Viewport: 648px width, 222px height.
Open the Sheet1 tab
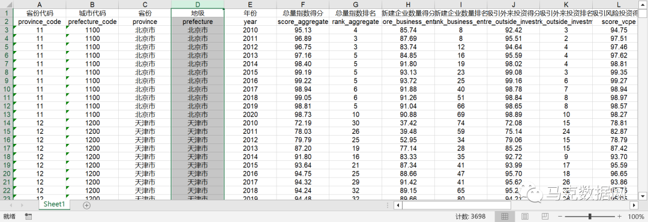54,204
